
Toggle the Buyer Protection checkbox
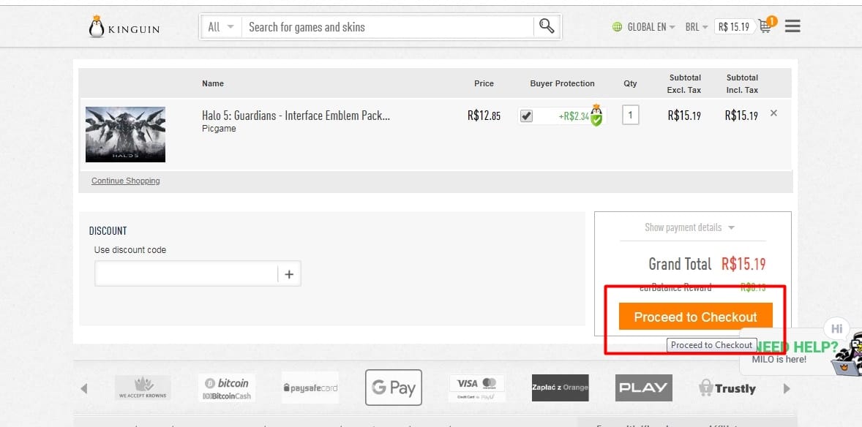526,116
